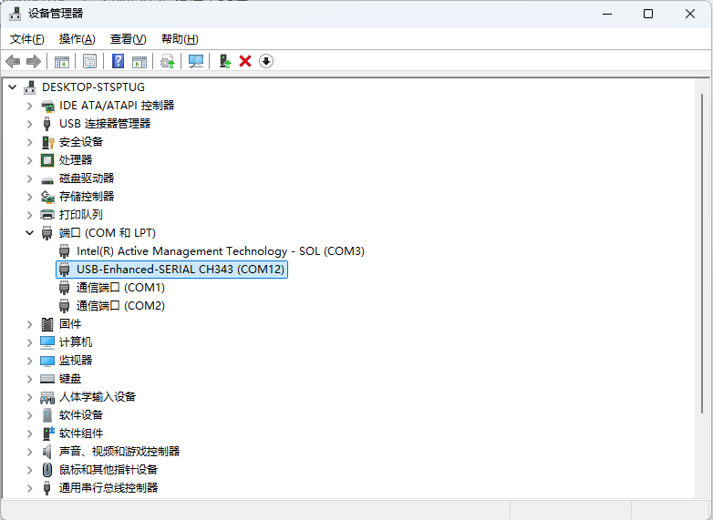Image resolution: width=713 pixels, height=520 pixels.
Task: Select the 监视器 tree row
Action: click(76, 361)
